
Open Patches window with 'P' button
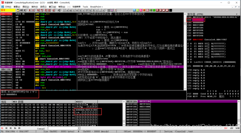point(87,10)
